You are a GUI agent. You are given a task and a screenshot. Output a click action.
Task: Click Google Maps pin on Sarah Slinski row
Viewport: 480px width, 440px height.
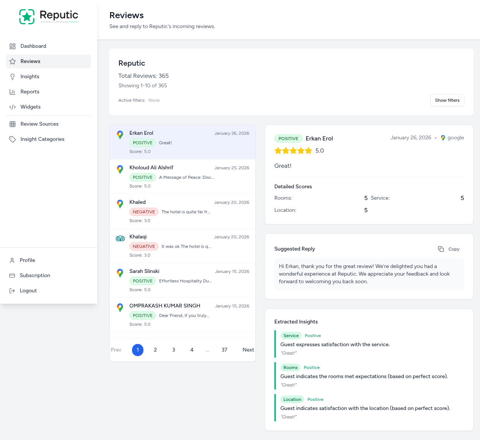pyautogui.click(x=120, y=273)
